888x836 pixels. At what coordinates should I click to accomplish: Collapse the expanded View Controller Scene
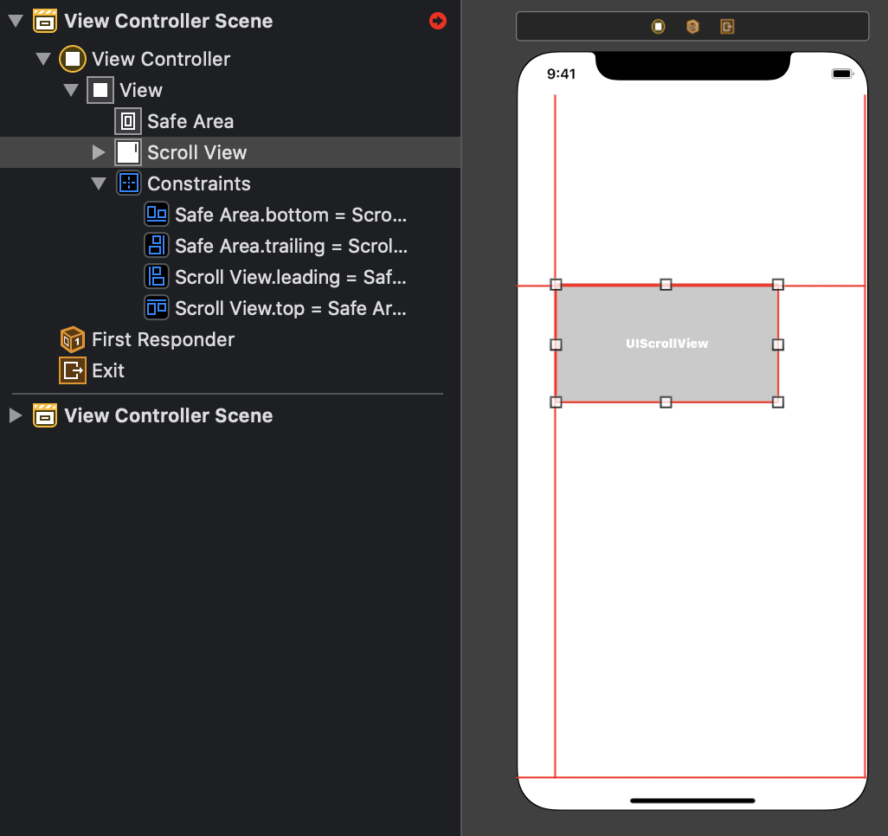click(16, 22)
